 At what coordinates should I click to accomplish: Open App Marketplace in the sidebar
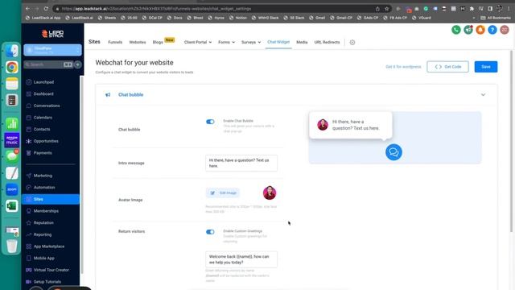point(49,246)
